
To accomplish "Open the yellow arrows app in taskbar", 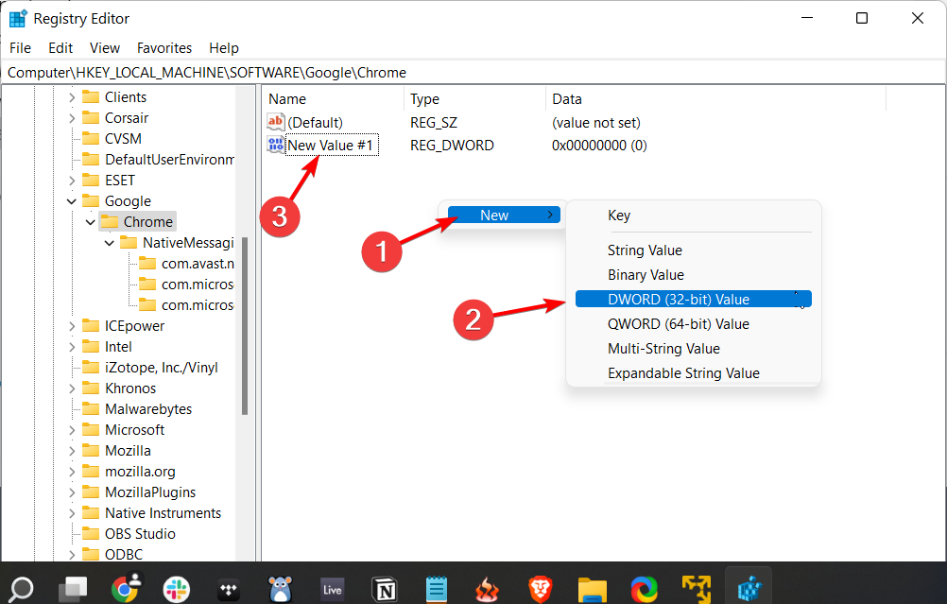I will click(x=697, y=589).
